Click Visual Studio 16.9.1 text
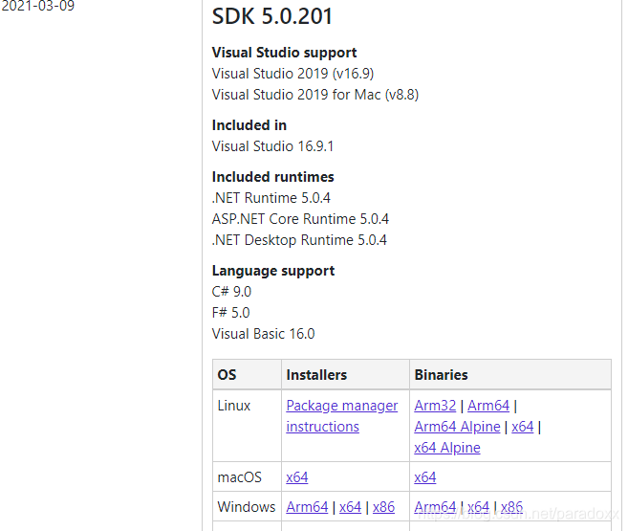This screenshot has width=628, height=531. coord(272,146)
